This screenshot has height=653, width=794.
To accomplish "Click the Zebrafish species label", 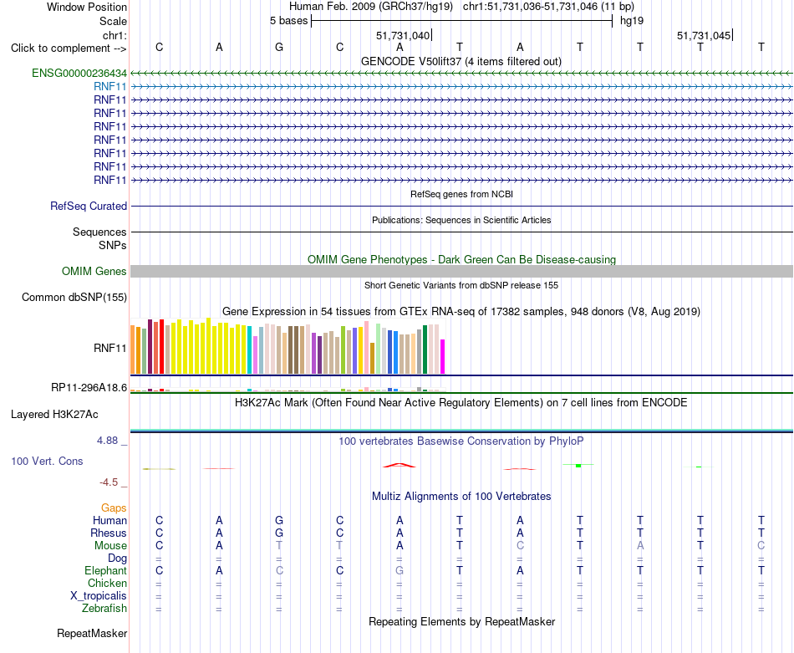I will pyautogui.click(x=104, y=608).
